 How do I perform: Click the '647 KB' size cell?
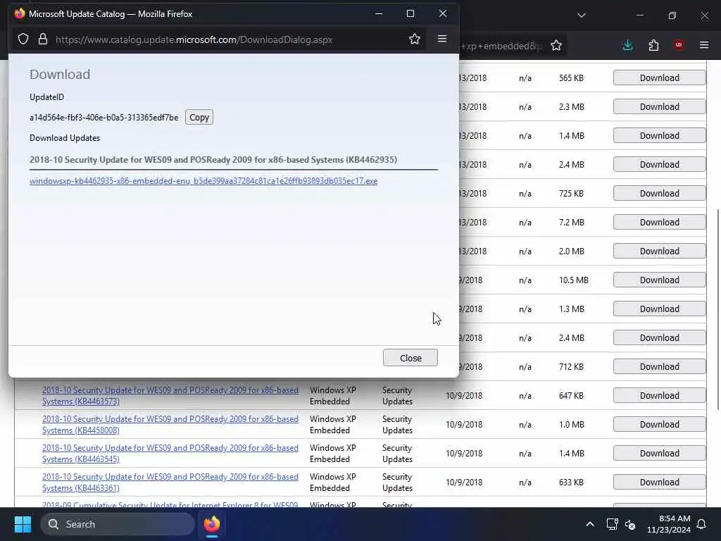coord(571,396)
